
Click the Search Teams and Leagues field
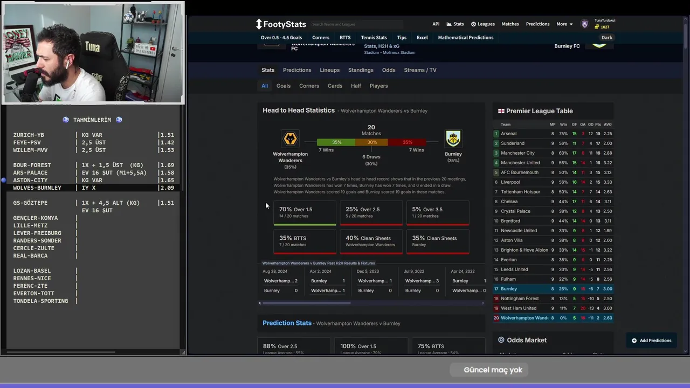click(x=356, y=24)
